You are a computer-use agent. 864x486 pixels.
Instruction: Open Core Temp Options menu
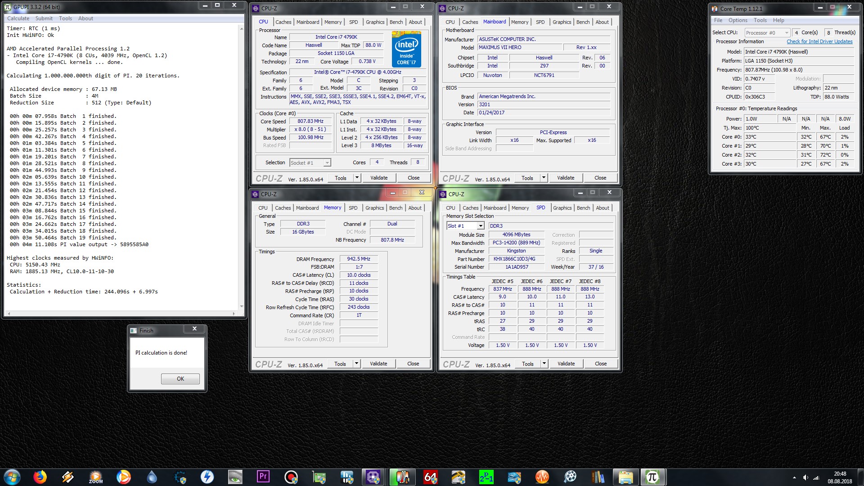(738, 20)
